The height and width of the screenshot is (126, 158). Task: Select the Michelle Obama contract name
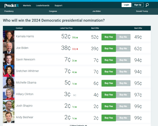pyautogui.click(x=26, y=83)
